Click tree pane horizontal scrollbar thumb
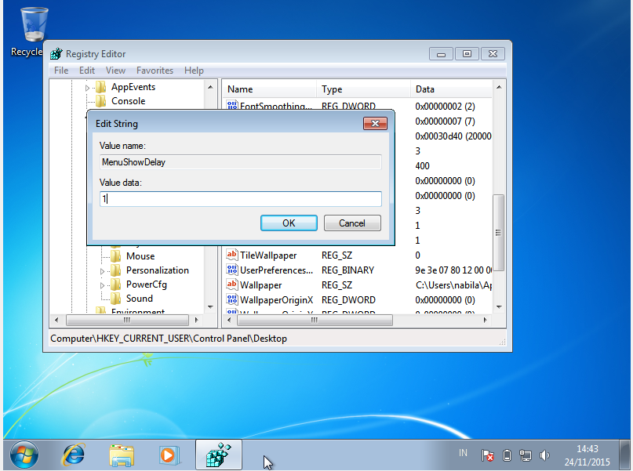The height and width of the screenshot is (471, 633). coord(127,321)
